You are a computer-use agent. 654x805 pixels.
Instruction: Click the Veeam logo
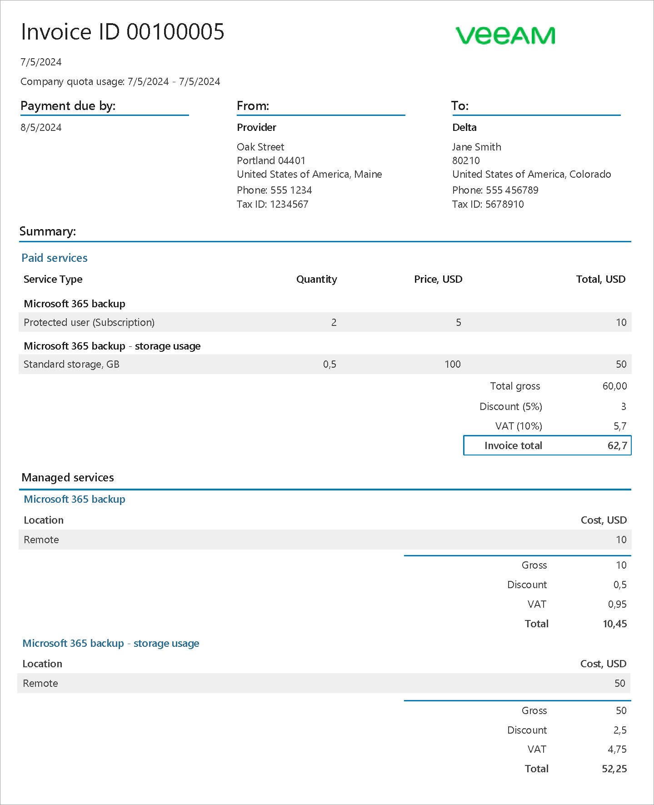coord(505,35)
